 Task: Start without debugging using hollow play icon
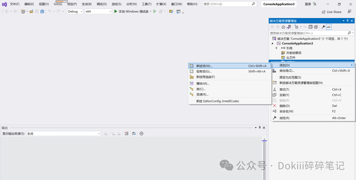pyautogui.click(x=155, y=11)
